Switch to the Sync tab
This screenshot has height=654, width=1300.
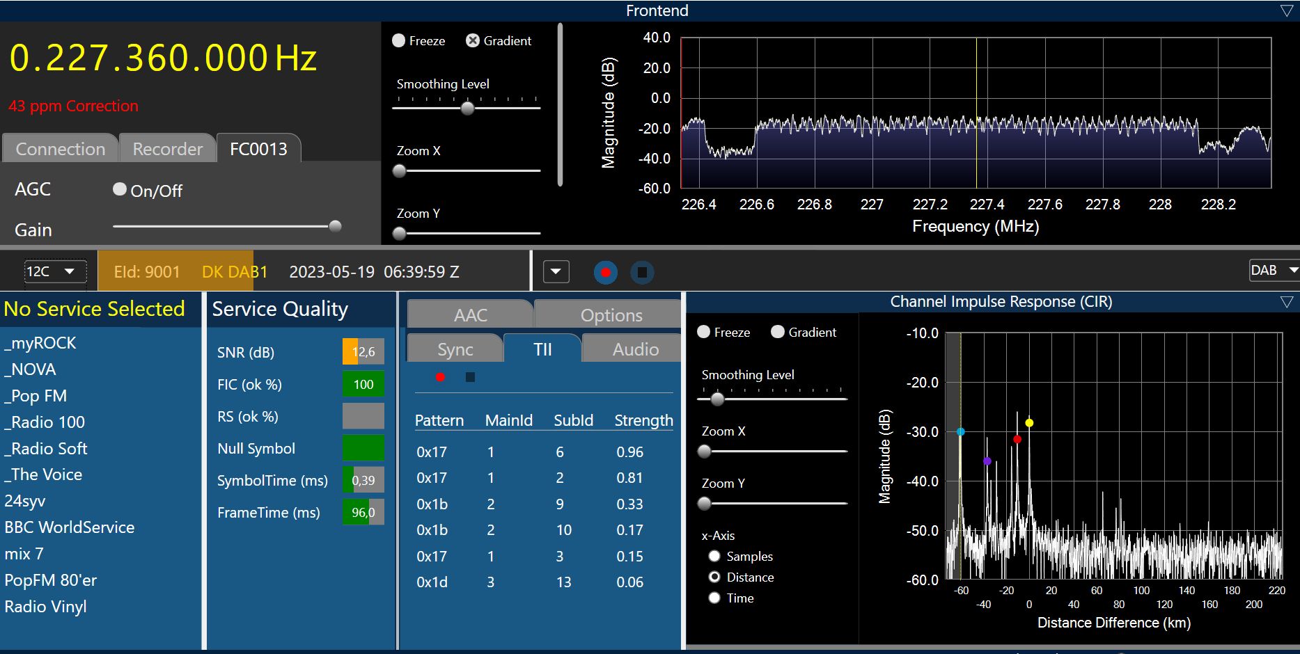point(455,349)
